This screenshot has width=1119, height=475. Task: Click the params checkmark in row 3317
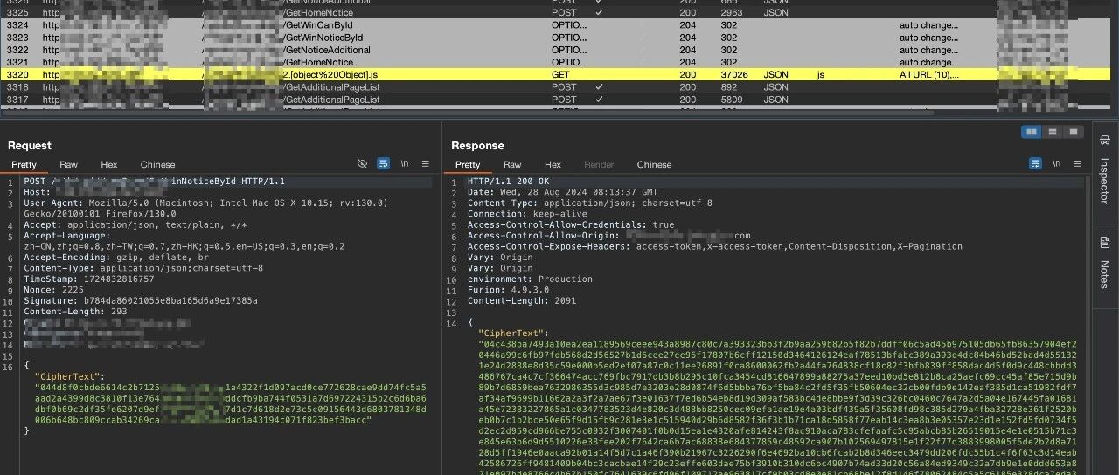[599, 100]
